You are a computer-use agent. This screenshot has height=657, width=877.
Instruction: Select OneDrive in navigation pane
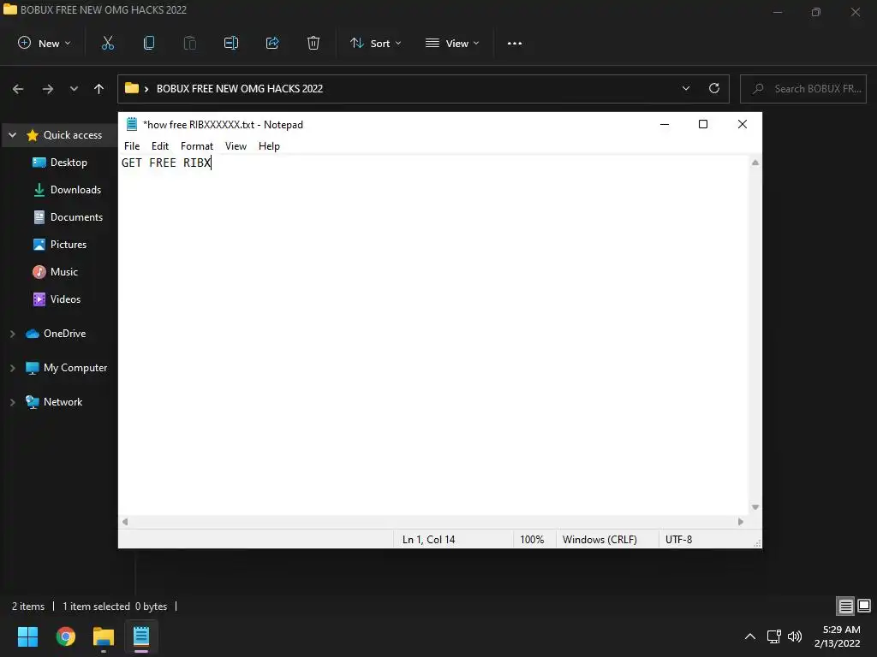(x=56, y=334)
